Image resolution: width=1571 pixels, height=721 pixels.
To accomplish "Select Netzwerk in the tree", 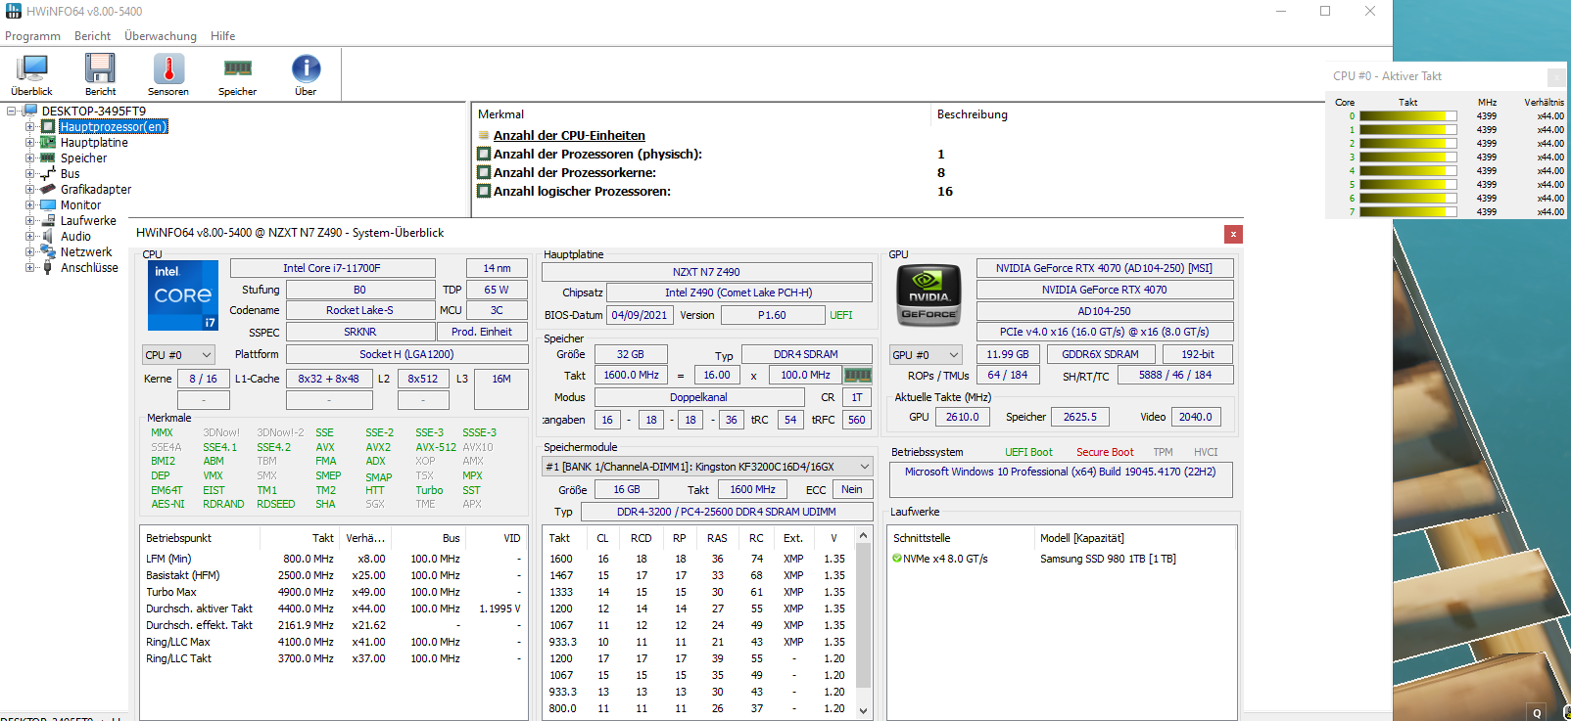I will (x=86, y=251).
